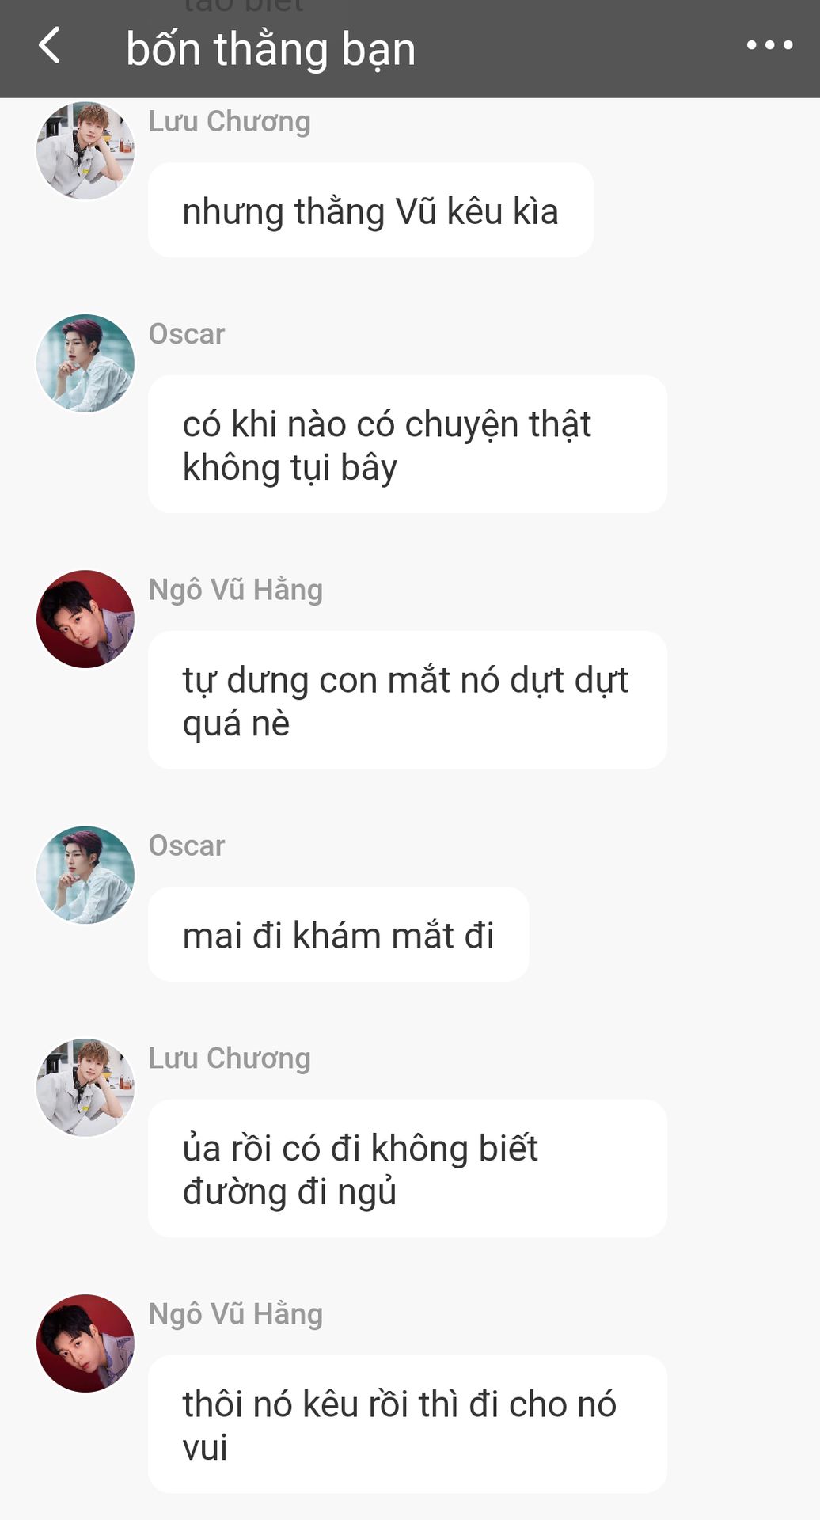
Task: Tap Oscar's avatar beside 'có khi nào' message
Action: [x=85, y=363]
